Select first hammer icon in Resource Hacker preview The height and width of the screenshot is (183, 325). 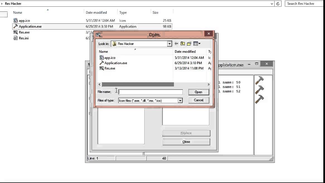click(259, 80)
